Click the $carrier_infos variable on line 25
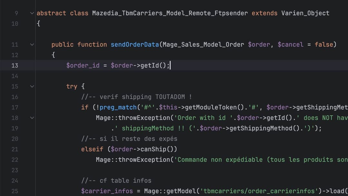Screen dimensions: 348x196 (107, 191)
